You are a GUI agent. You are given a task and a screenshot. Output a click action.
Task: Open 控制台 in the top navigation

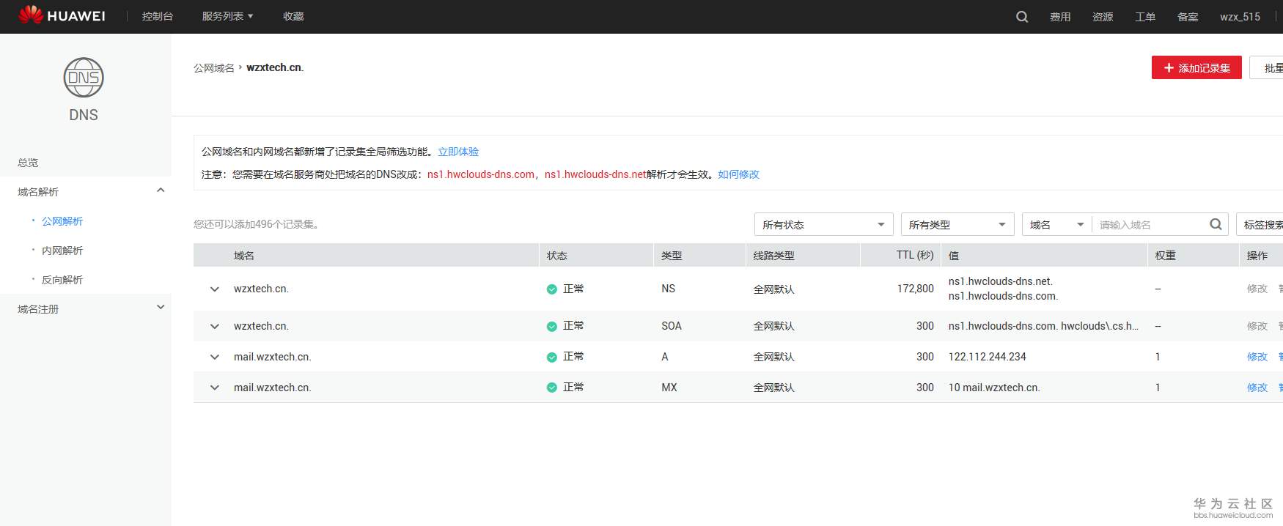tap(158, 16)
